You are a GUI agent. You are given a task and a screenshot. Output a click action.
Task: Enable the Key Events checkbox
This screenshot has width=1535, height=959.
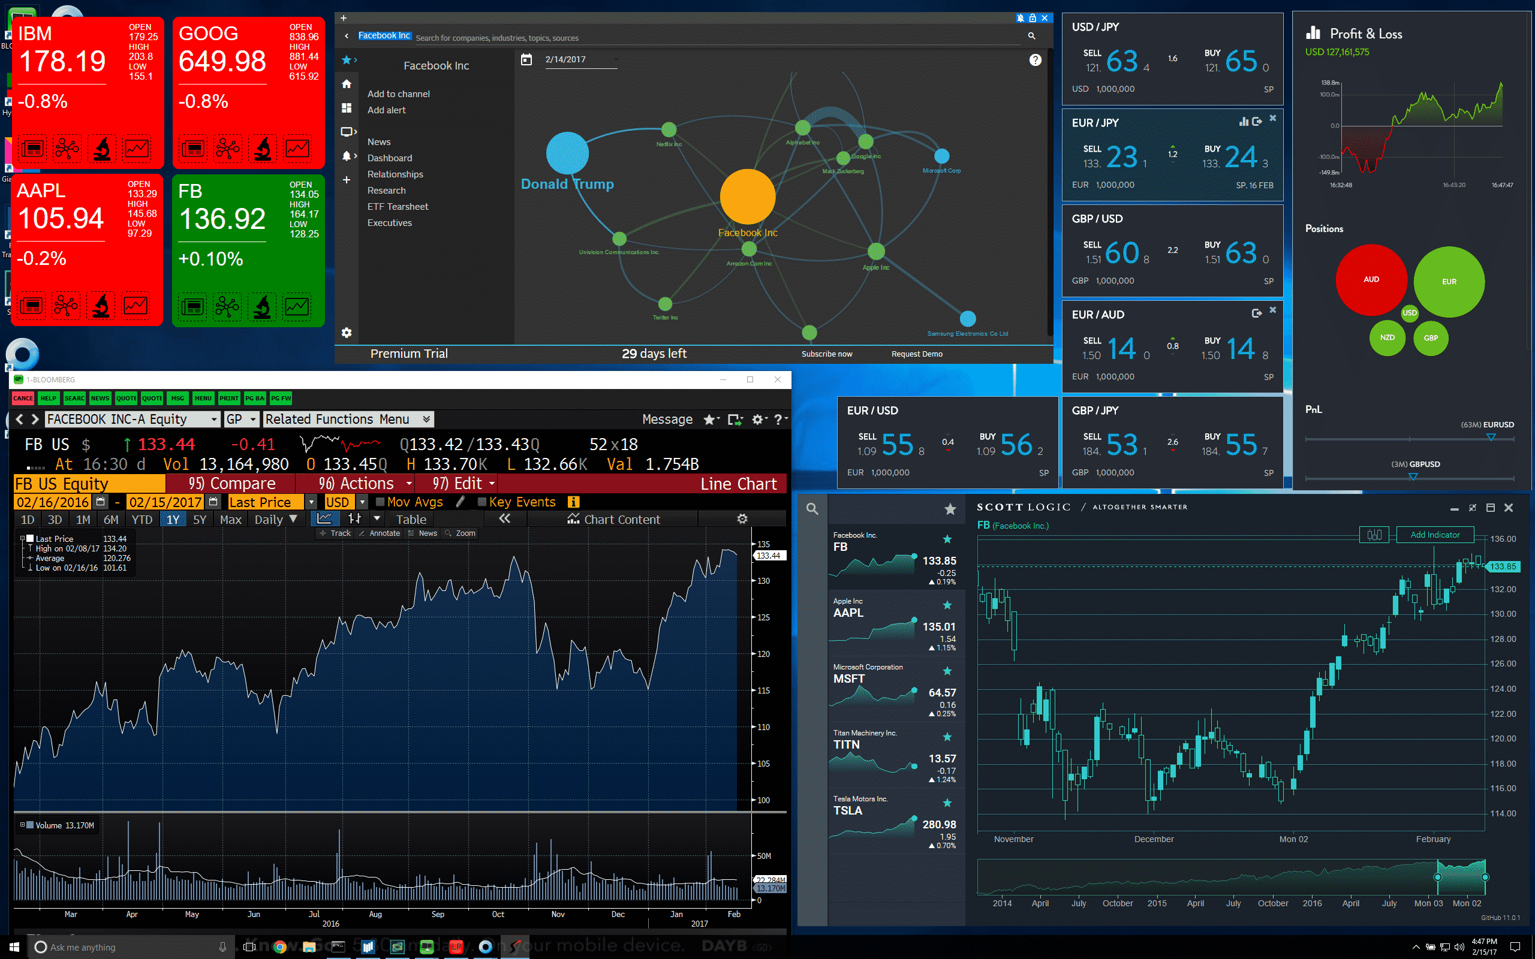tap(482, 502)
